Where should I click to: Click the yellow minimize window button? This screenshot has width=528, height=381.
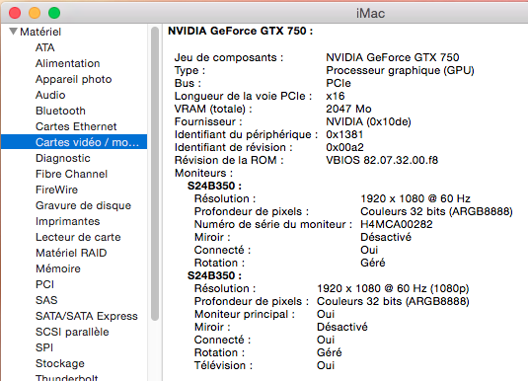(35, 13)
